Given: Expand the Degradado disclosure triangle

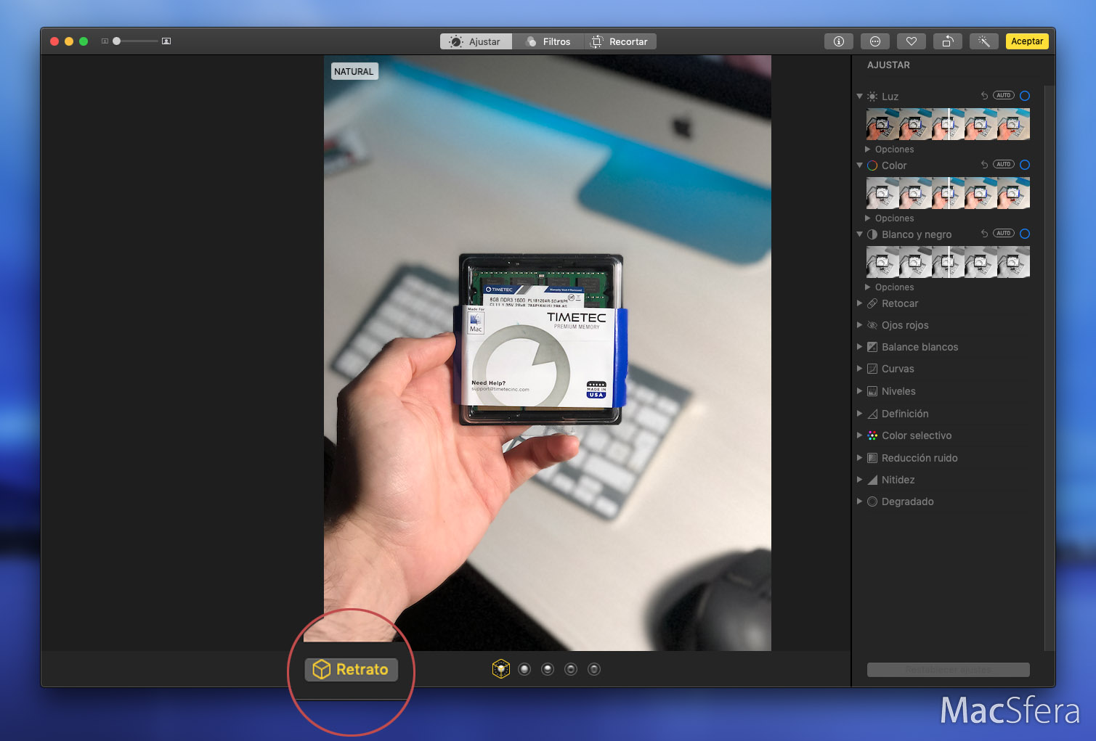Looking at the screenshot, I should 860,501.
